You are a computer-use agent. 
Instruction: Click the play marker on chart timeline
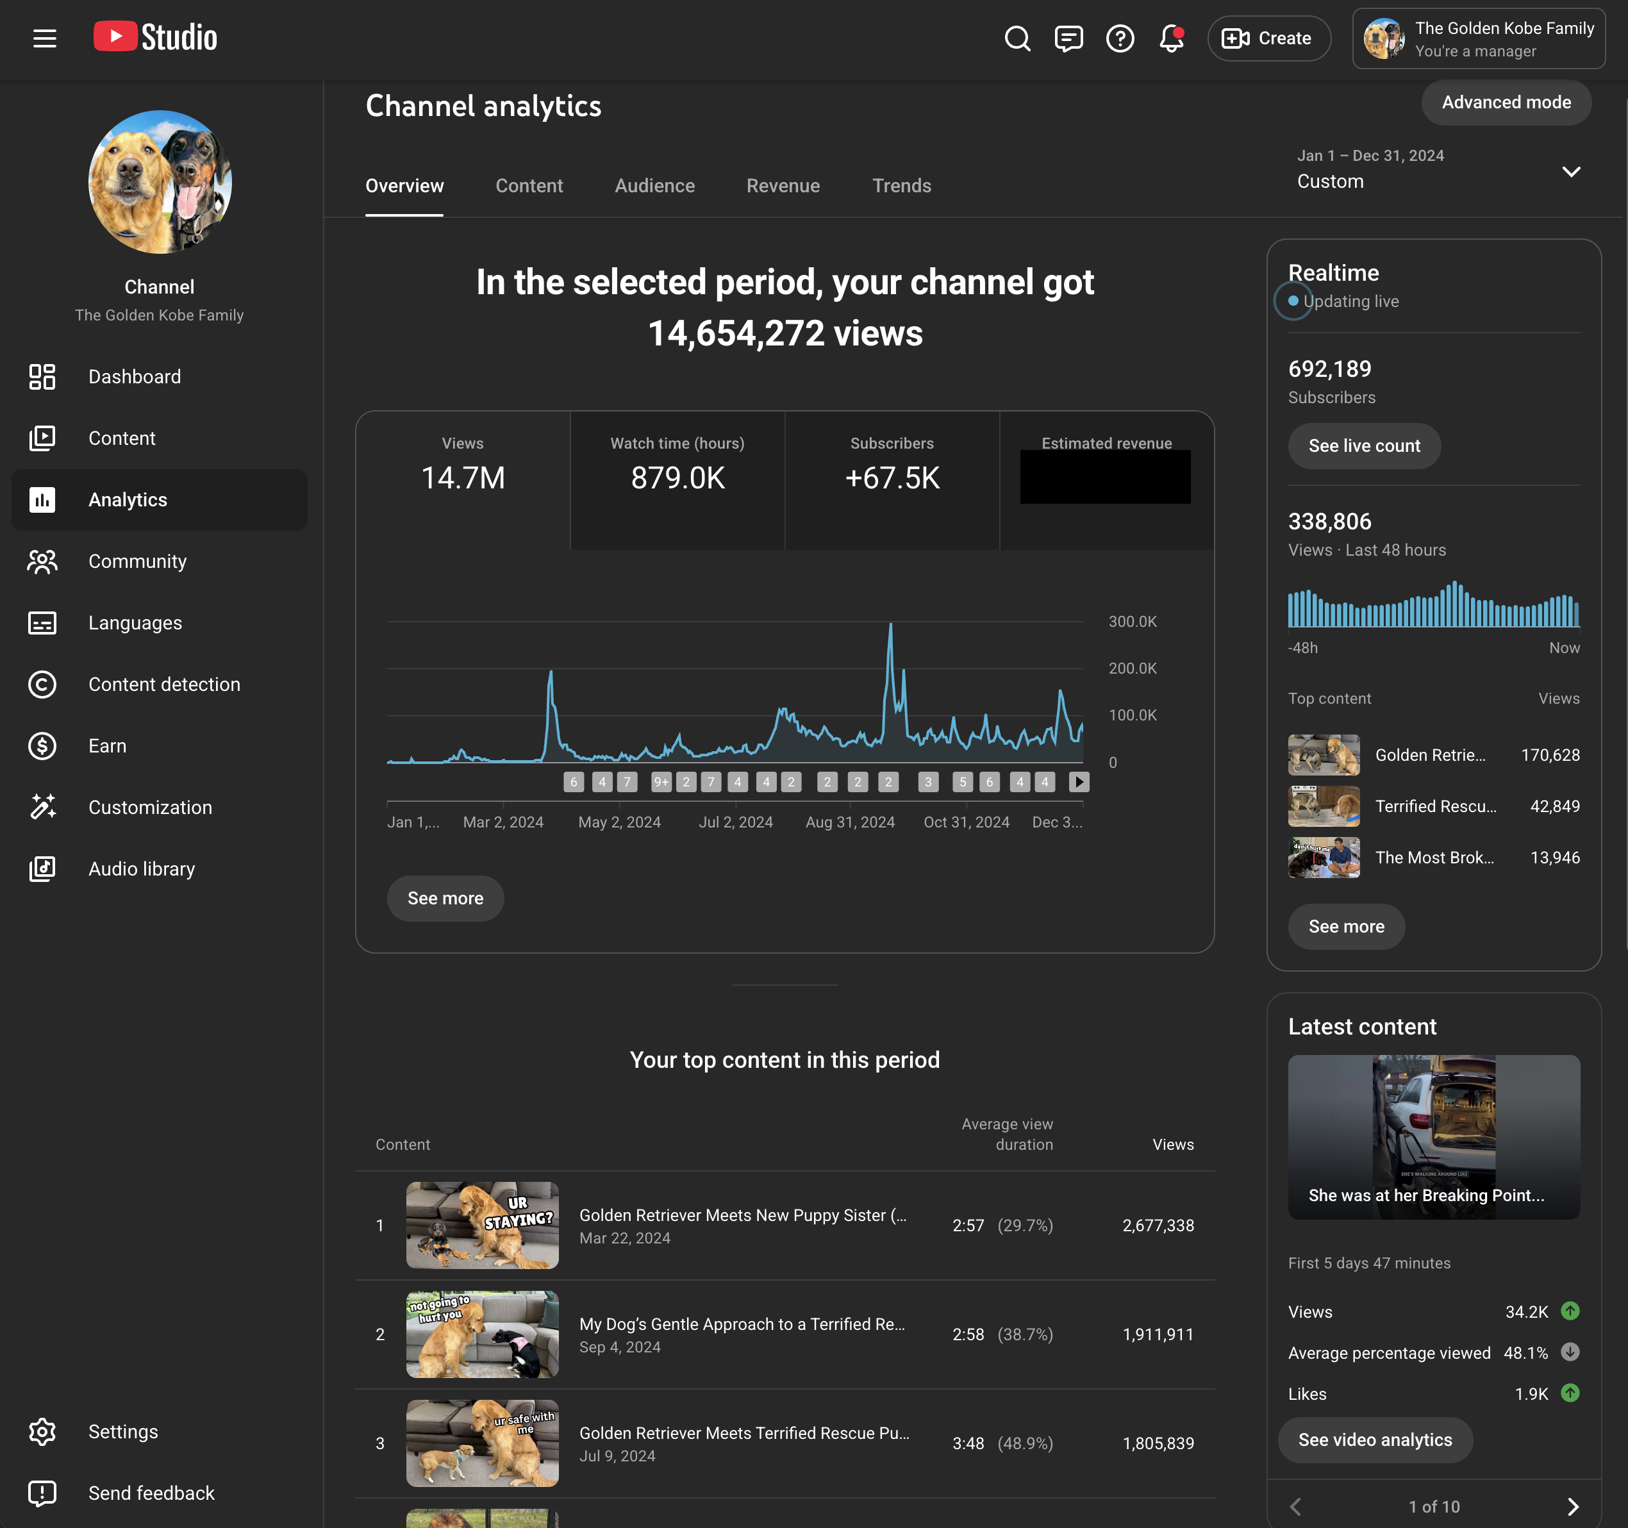pos(1079,782)
